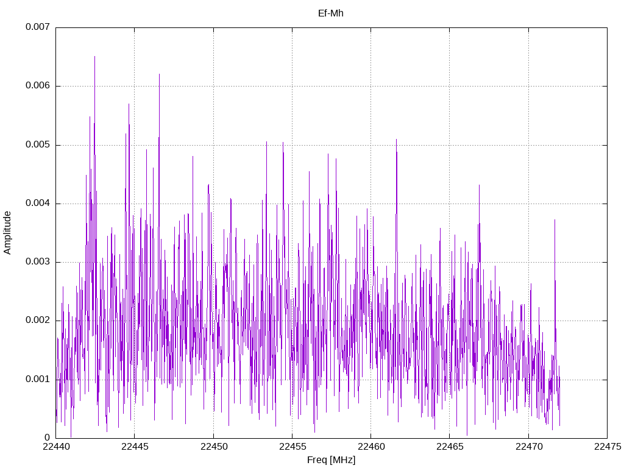Viewport: 624px width, 468px height.
Task: Click the y-axis tick label 0
Action: click(x=47, y=438)
